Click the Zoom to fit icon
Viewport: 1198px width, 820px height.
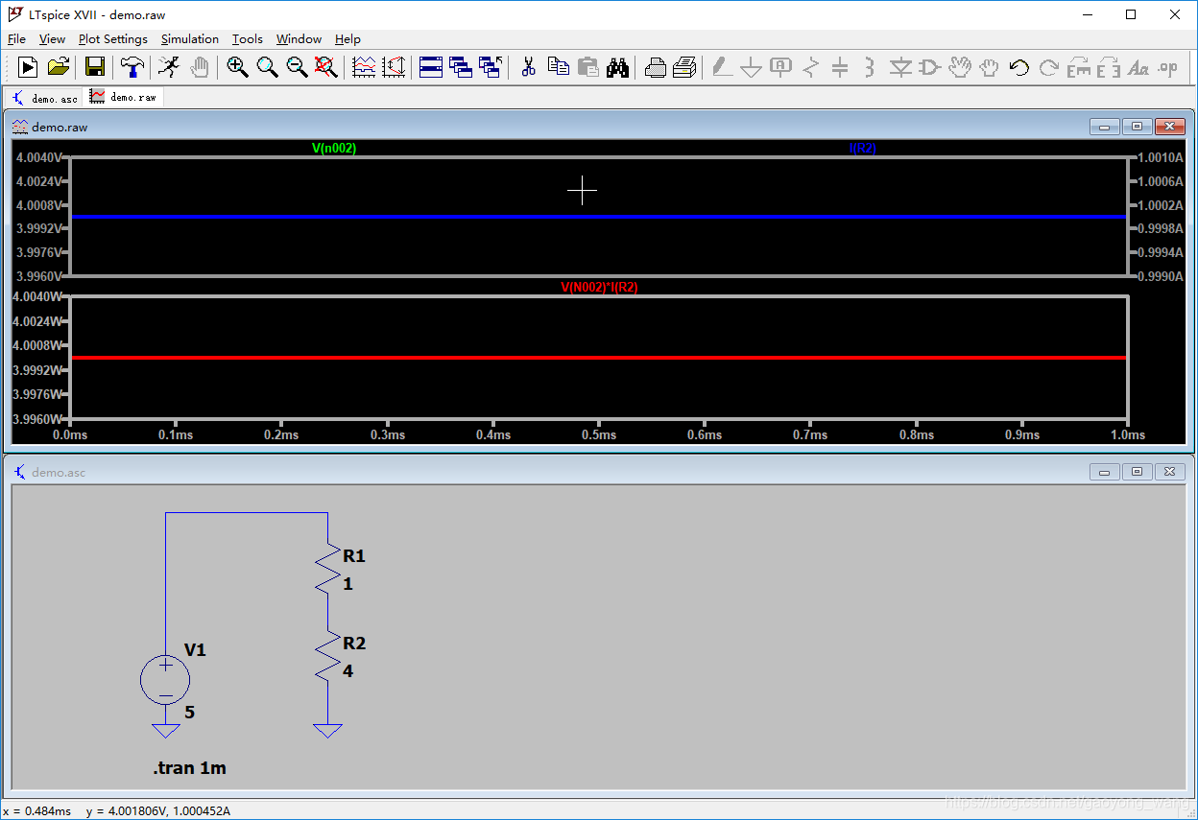pos(326,66)
